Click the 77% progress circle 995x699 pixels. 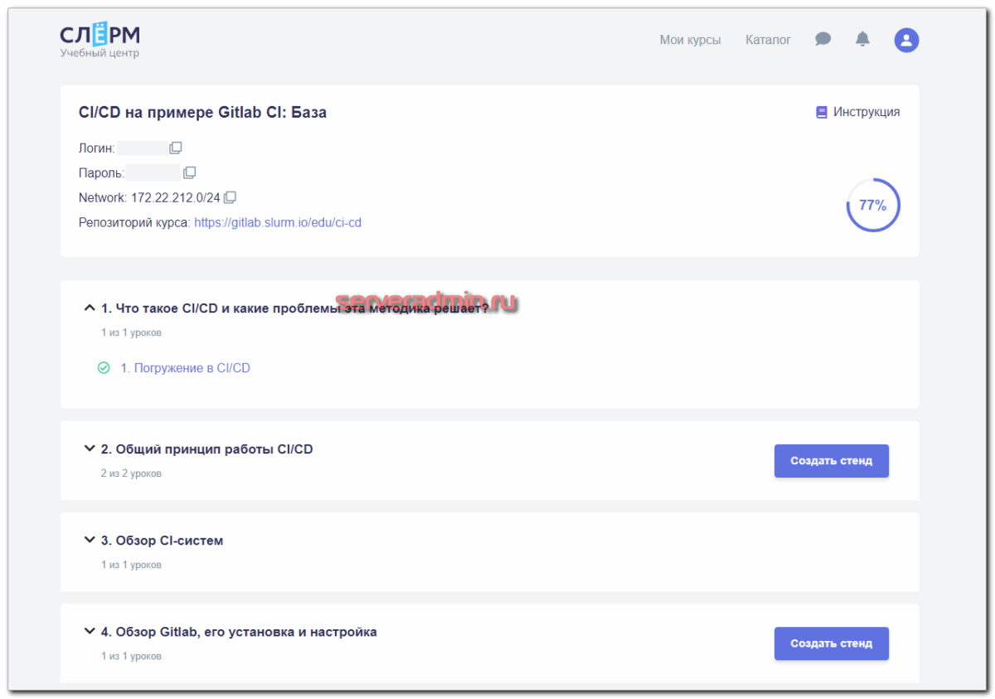pyautogui.click(x=872, y=206)
